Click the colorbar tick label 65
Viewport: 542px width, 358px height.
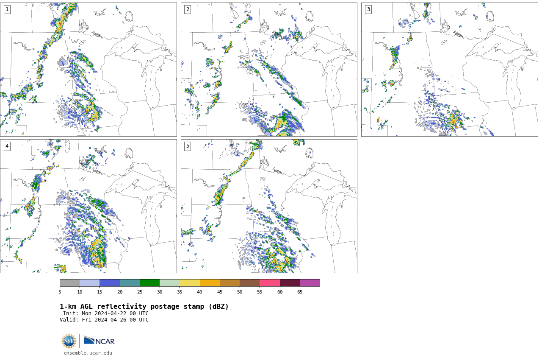pos(300,292)
